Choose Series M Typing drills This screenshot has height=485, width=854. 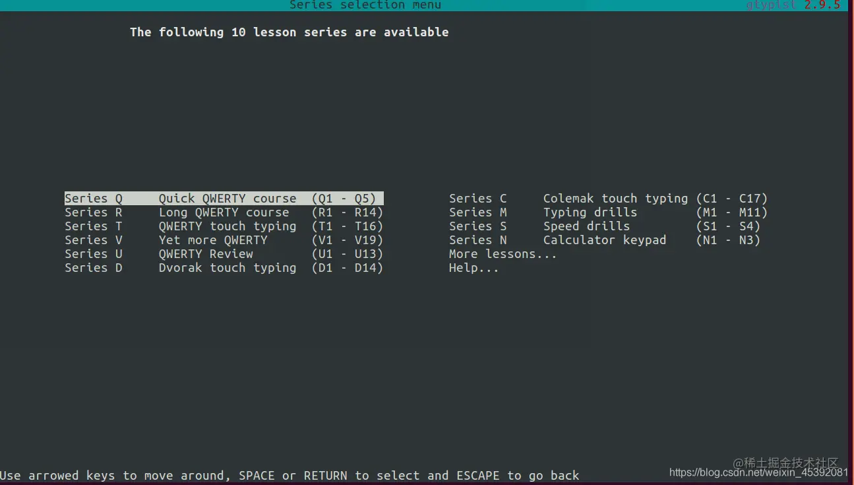click(x=609, y=212)
